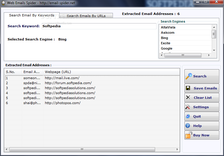Screen dimensions: 224x156
Task: Click the Clear List button label
Action: (203, 98)
